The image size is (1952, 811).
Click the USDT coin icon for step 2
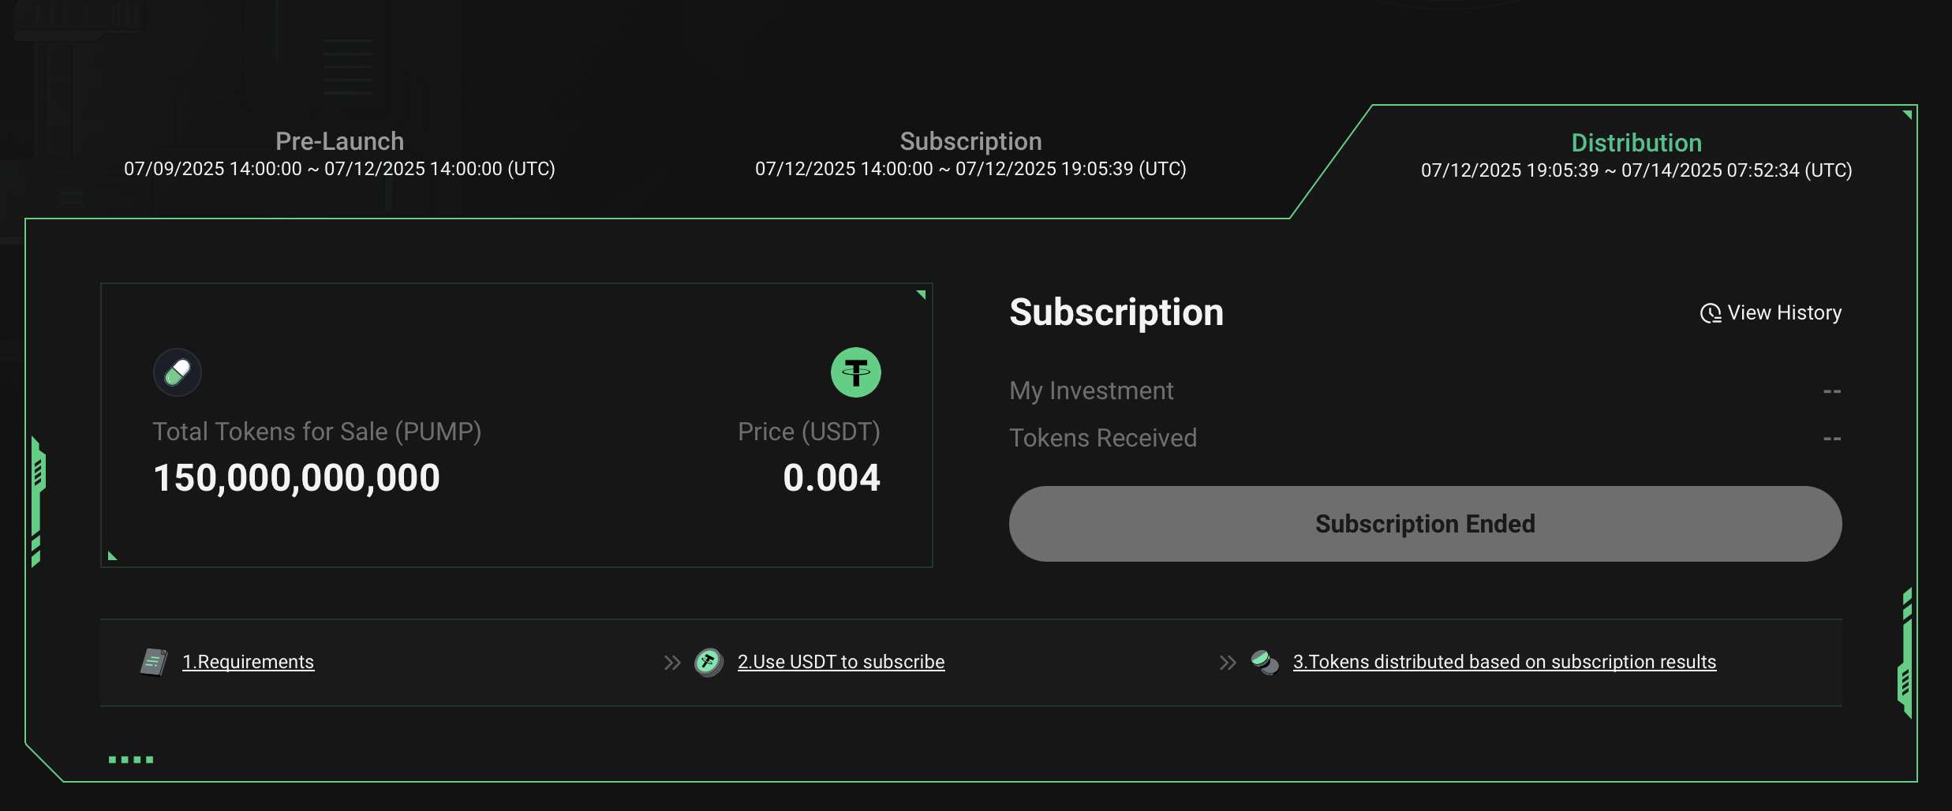[709, 662]
